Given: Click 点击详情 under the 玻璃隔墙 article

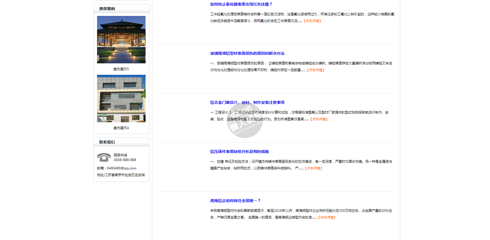Looking at the screenshot, I should [316, 70].
